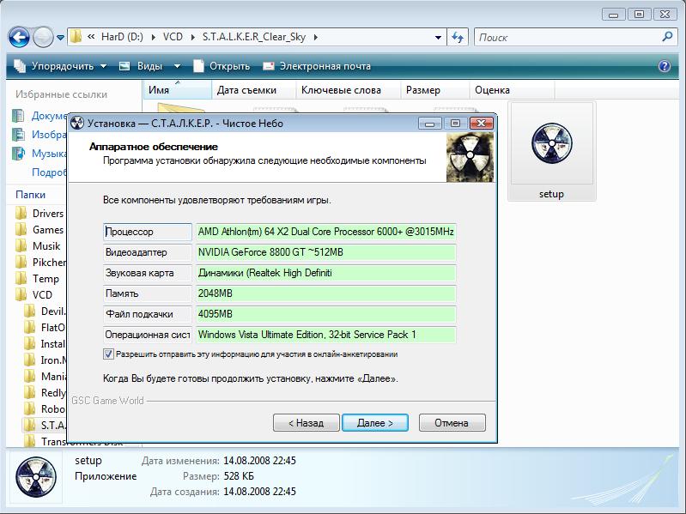Click the FlatO subfolder icon

click(30, 328)
